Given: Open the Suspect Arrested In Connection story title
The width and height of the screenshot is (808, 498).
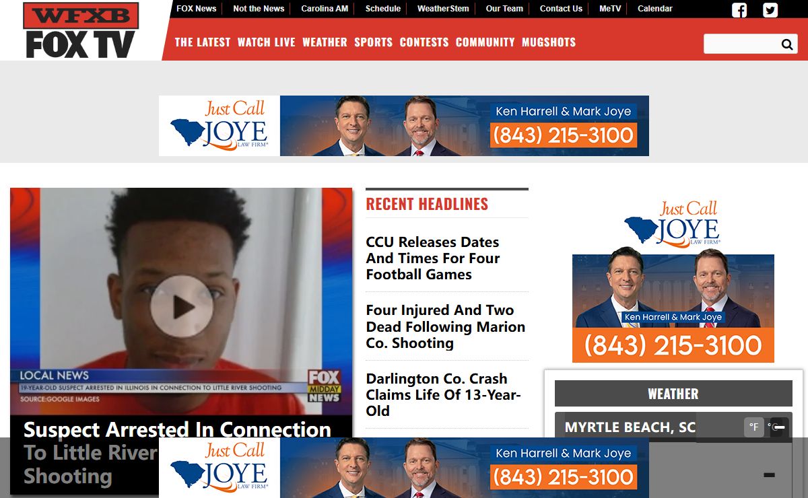Looking at the screenshot, I should point(177,453).
